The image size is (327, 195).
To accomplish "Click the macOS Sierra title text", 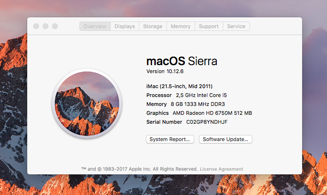I will point(182,61).
